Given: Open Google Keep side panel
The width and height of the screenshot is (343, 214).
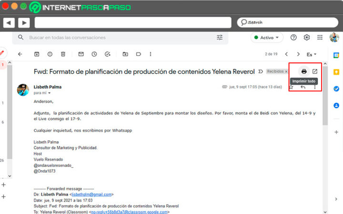Looking at the screenshot, I should 336,72.
